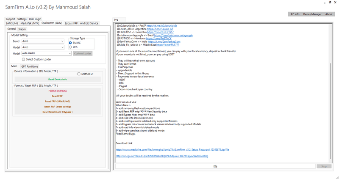Image resolution: width=339 pixels, height=179 pixels.
Task: Open PC info
Action: [295, 14]
